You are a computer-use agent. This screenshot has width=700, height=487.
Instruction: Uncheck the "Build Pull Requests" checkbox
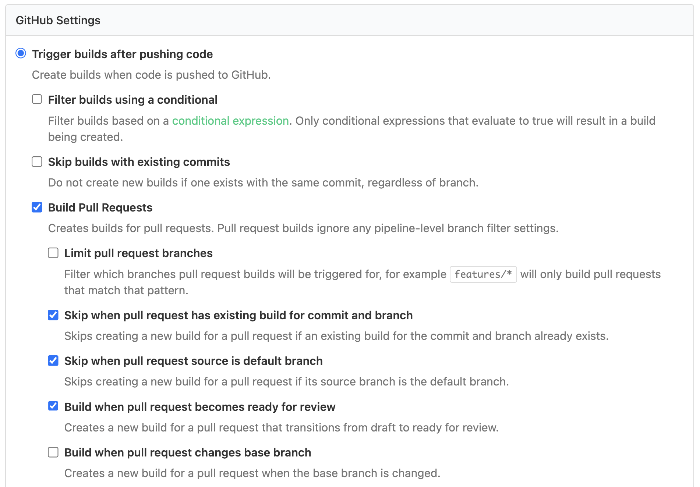37,207
